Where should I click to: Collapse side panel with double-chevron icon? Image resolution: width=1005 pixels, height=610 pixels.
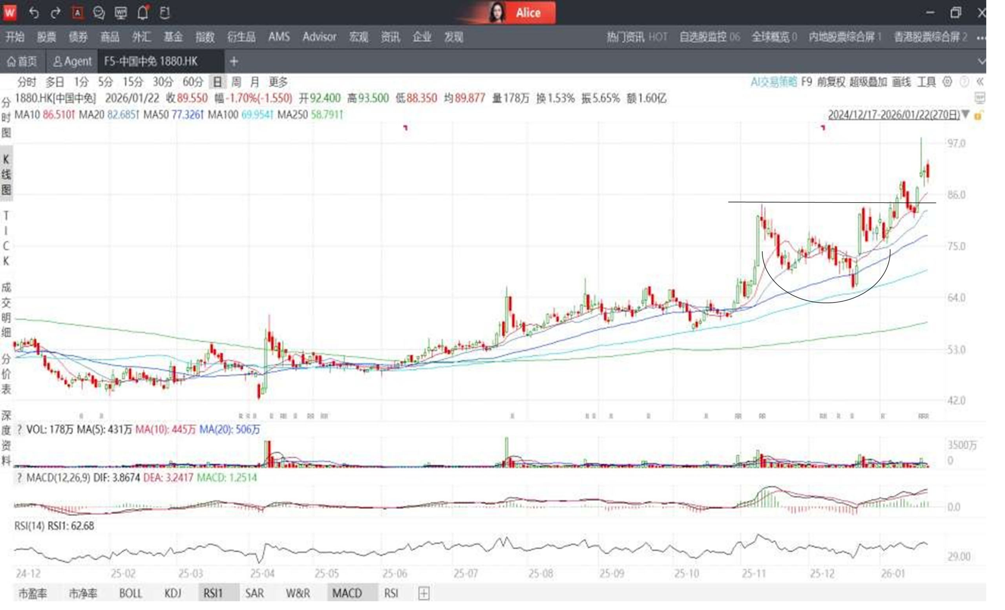click(x=980, y=82)
